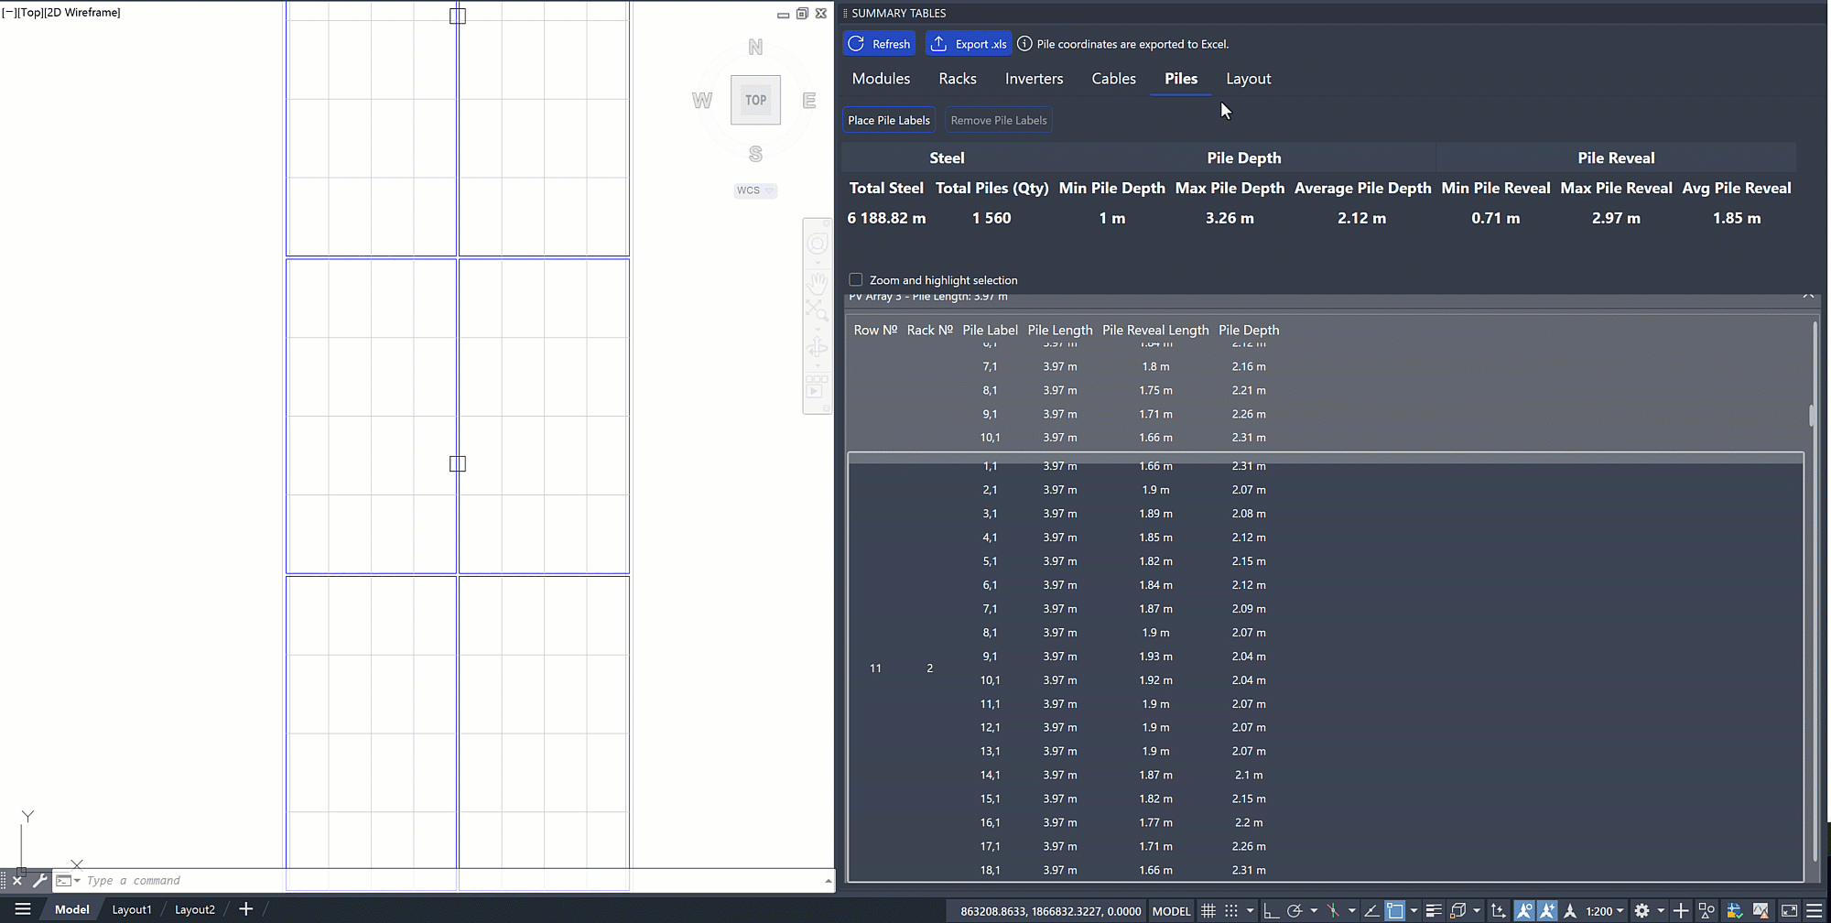Click the MODEL space status bar button
Screen dimensions: 1831x923
click(1171, 910)
